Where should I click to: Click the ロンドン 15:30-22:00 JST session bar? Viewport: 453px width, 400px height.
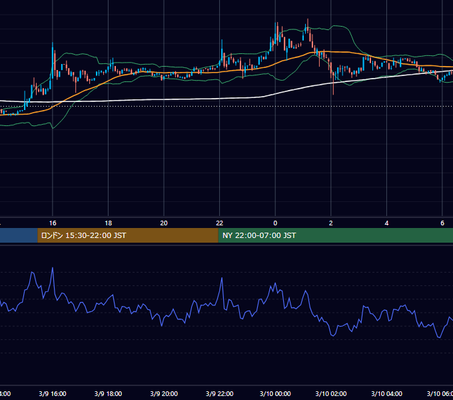pyautogui.click(x=128, y=235)
